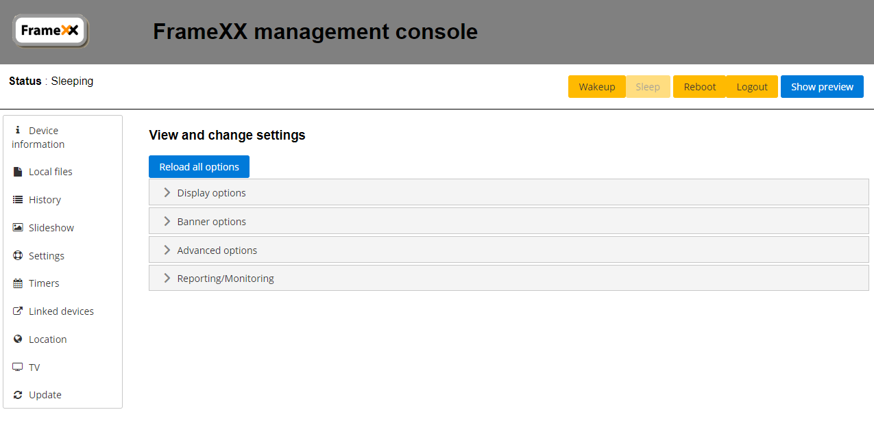Open the Local files page
This screenshot has height=425, width=874.
point(62,172)
